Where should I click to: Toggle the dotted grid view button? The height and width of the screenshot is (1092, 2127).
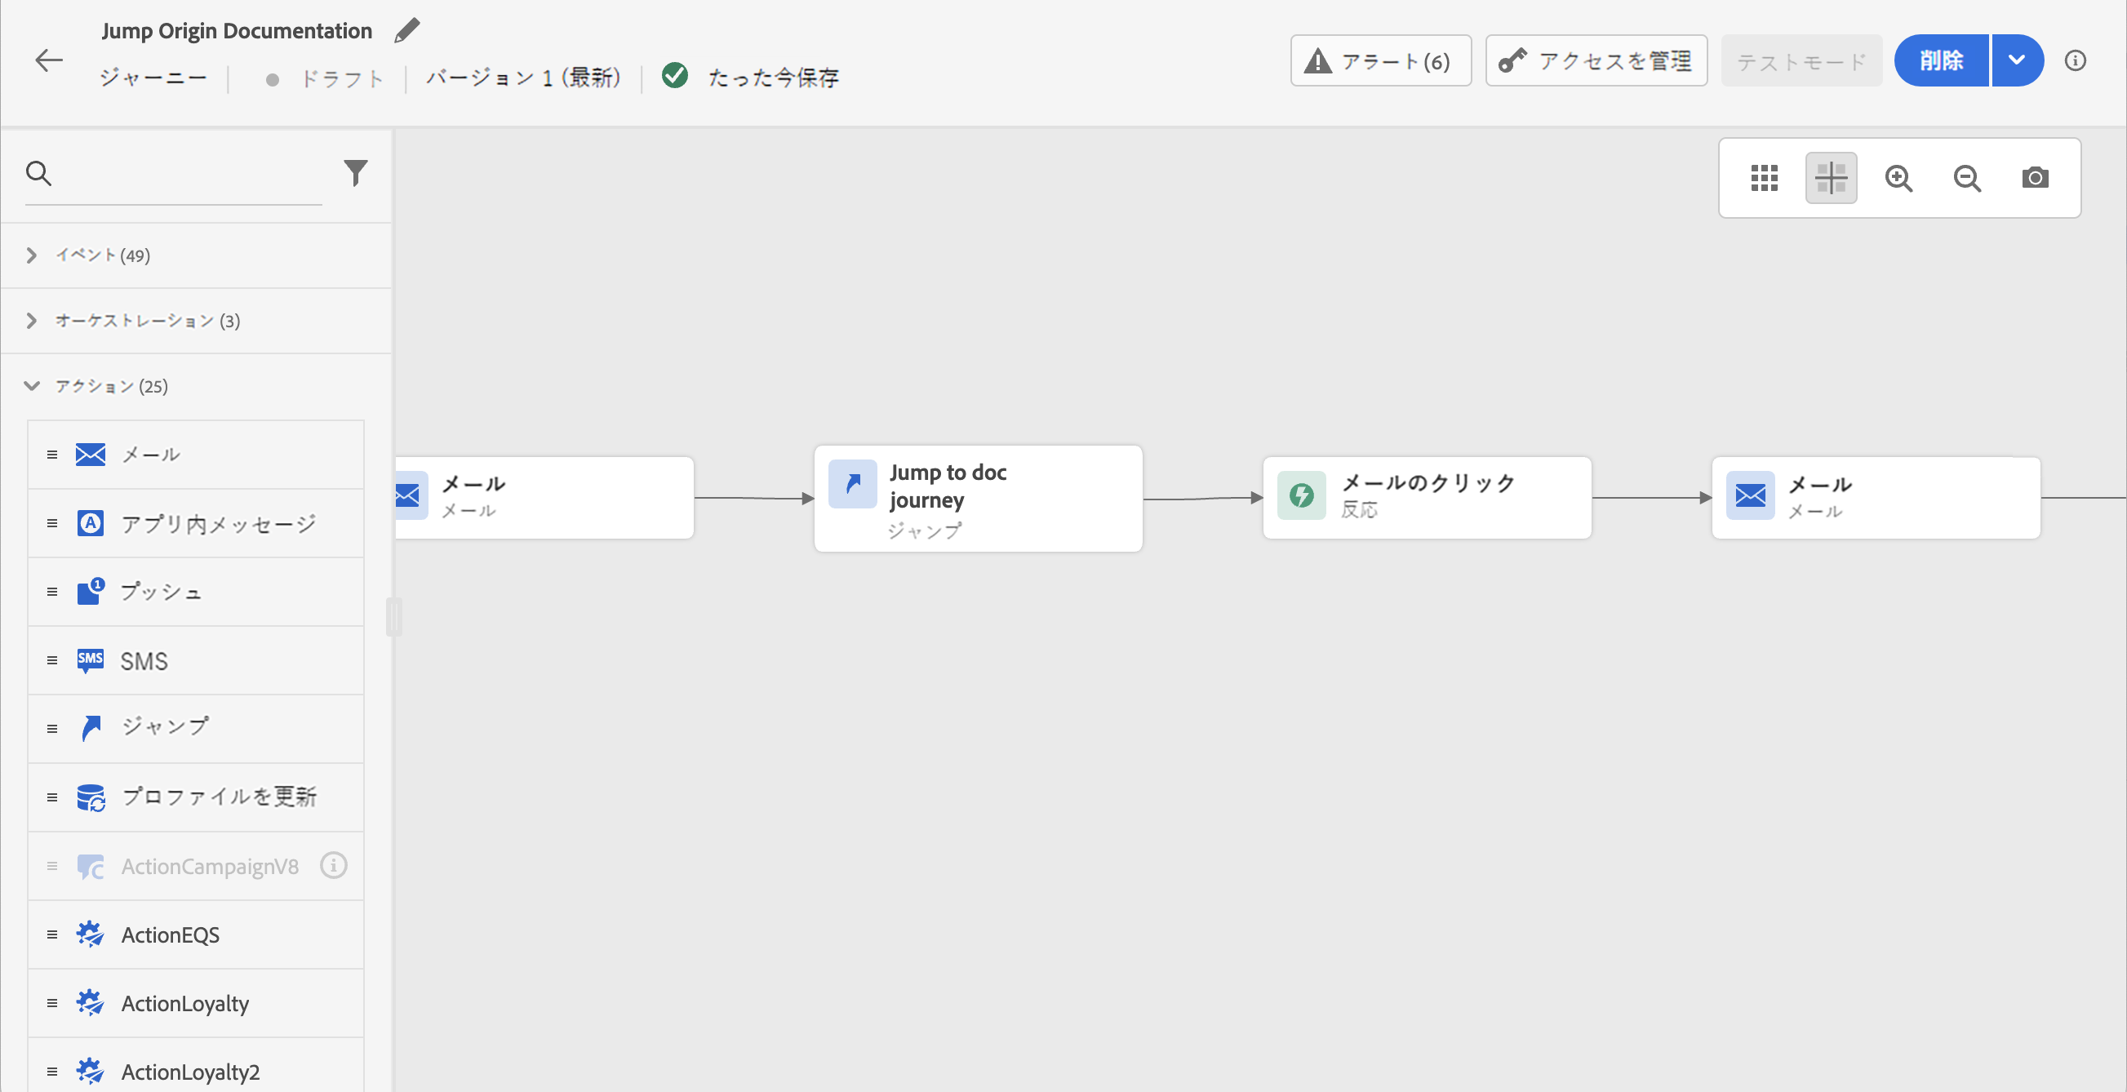click(1764, 178)
